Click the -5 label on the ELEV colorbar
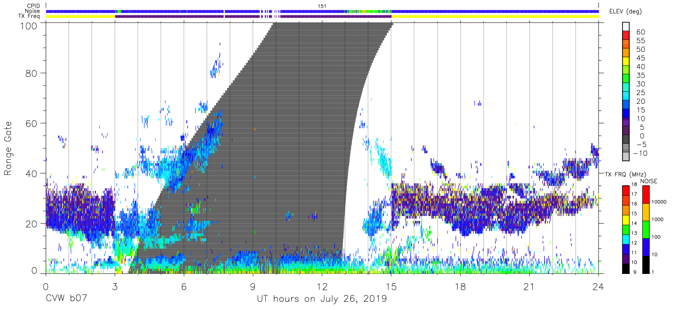 coord(641,144)
